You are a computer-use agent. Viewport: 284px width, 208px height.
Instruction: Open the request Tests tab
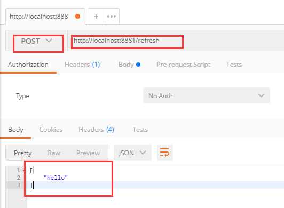(234, 65)
